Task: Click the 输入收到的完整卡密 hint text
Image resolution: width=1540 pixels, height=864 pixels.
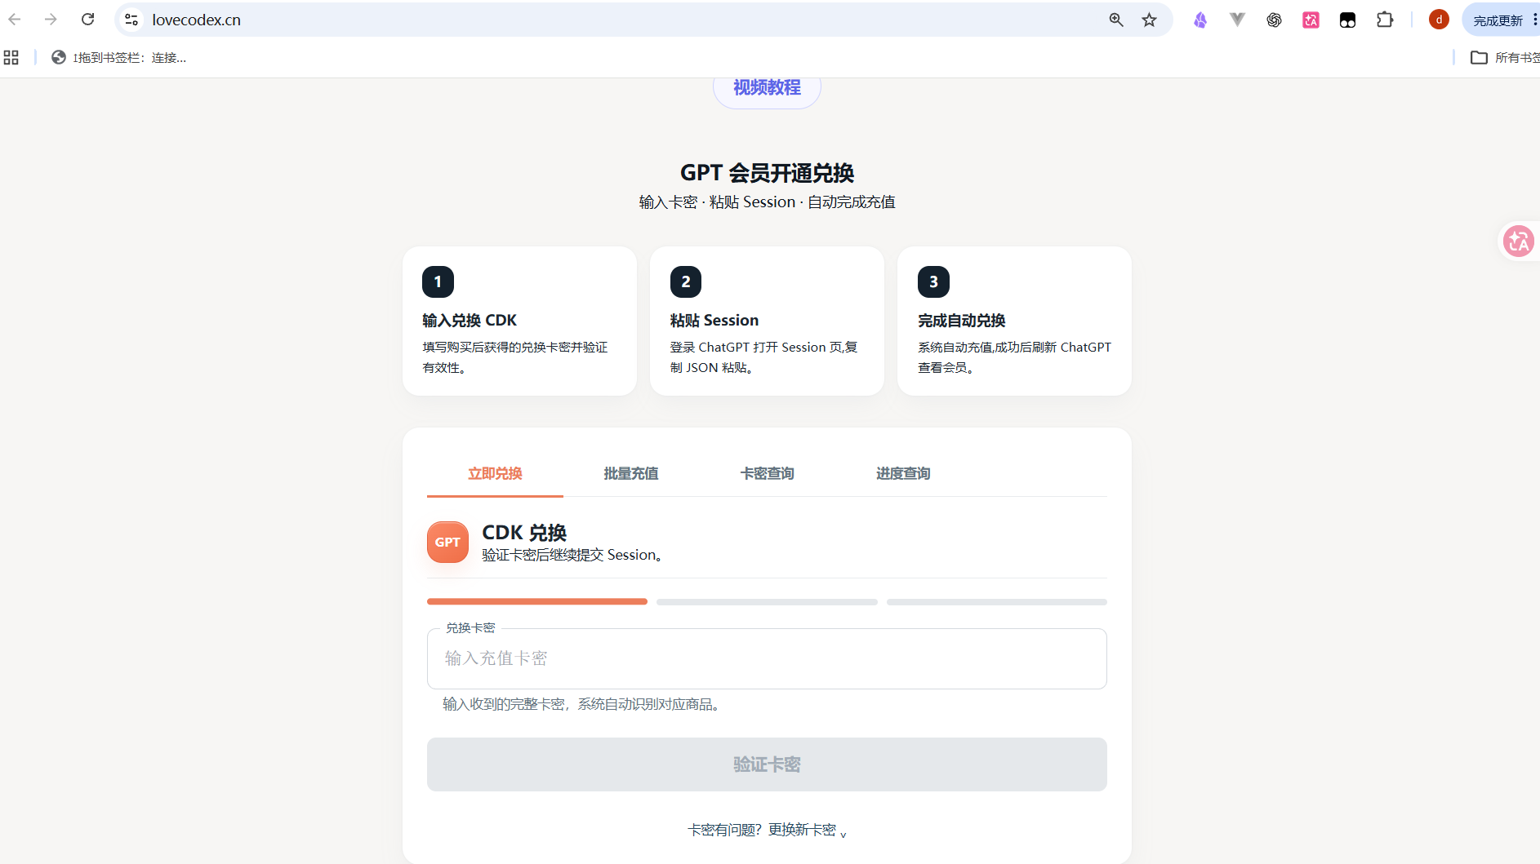Action: click(582, 704)
